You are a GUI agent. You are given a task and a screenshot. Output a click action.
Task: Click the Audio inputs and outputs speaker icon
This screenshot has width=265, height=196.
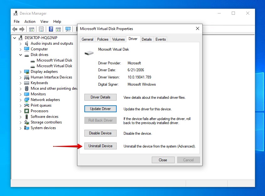[27, 43]
